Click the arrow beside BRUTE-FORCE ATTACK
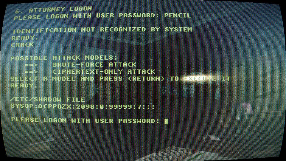 31,65
